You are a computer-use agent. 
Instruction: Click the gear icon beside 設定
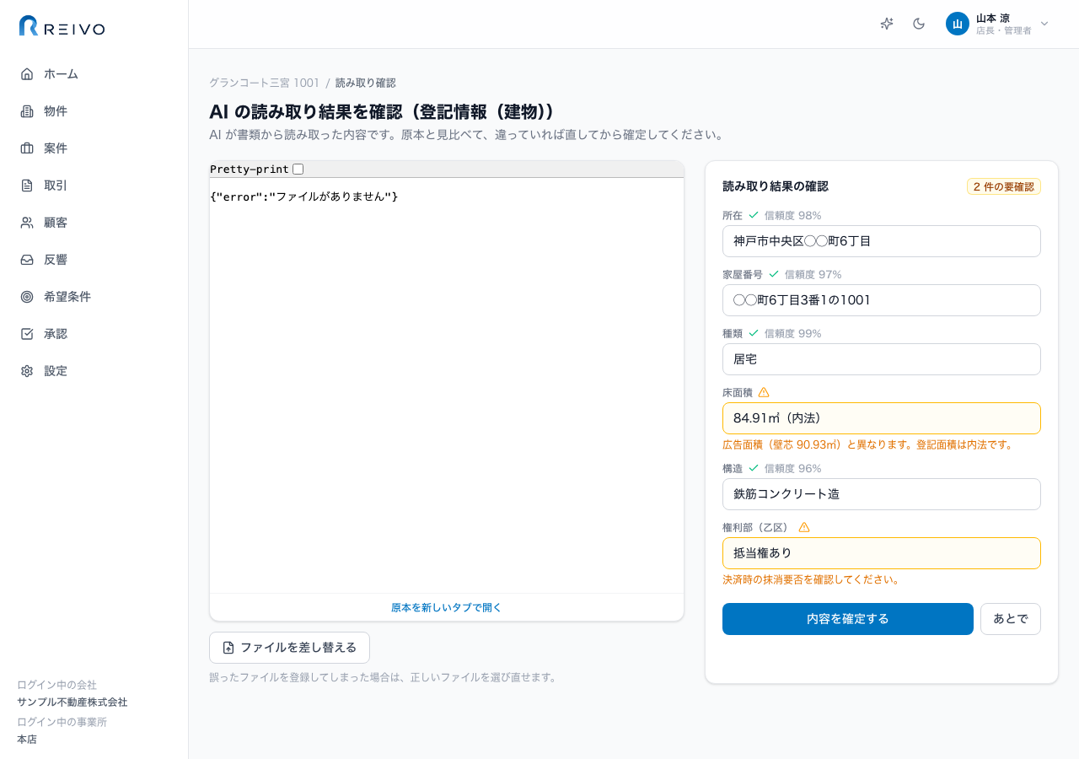(27, 371)
